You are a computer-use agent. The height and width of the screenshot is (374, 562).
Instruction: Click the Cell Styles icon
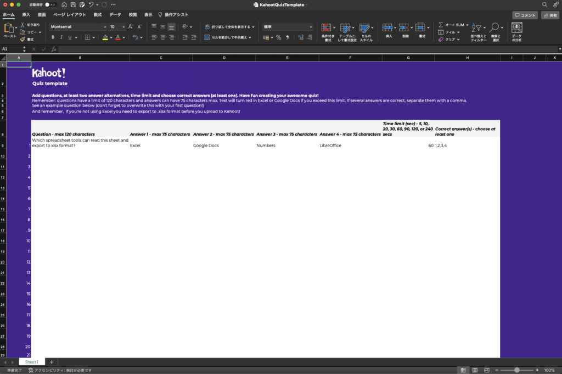point(364,28)
